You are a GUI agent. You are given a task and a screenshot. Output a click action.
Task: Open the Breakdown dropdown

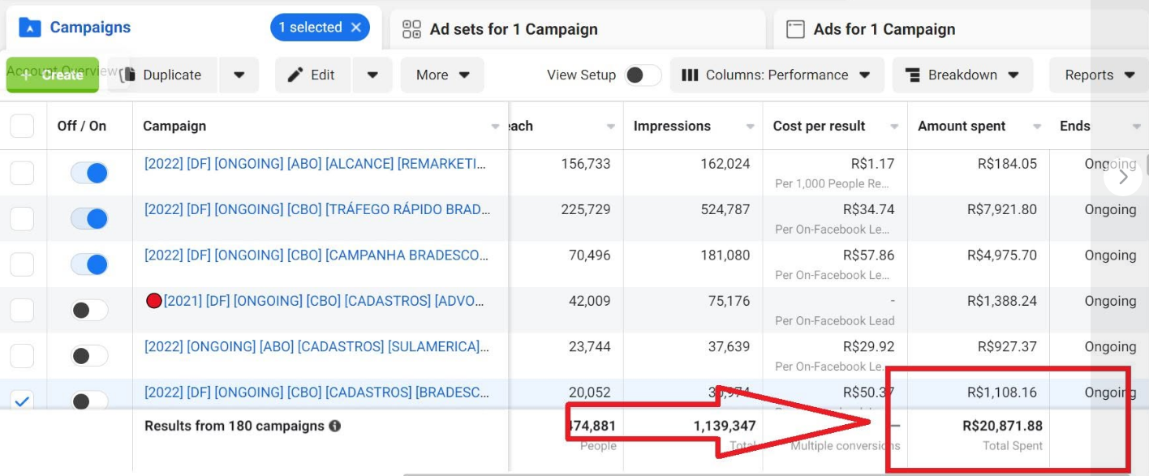tap(962, 75)
